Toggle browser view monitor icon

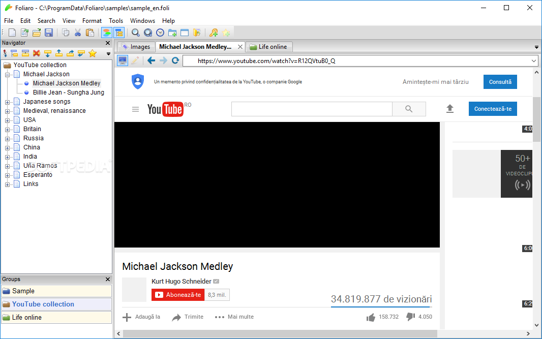[123, 60]
